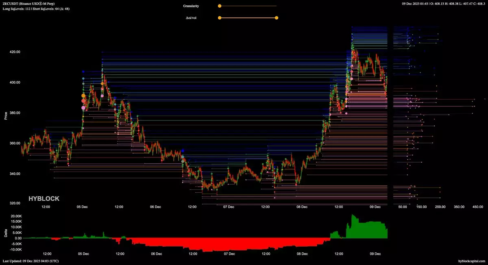The width and height of the screenshot is (488, 265).
Task: Open the hyblockcapital.com link
Action: [x=471, y=261]
